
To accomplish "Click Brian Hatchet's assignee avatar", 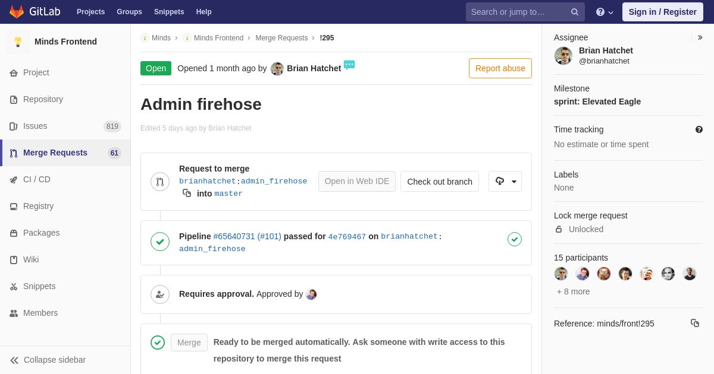I will click(x=563, y=56).
